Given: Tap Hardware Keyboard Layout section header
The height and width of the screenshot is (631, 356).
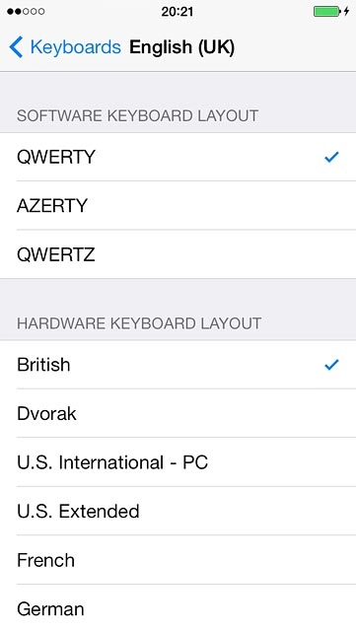Looking at the screenshot, I should (139, 323).
